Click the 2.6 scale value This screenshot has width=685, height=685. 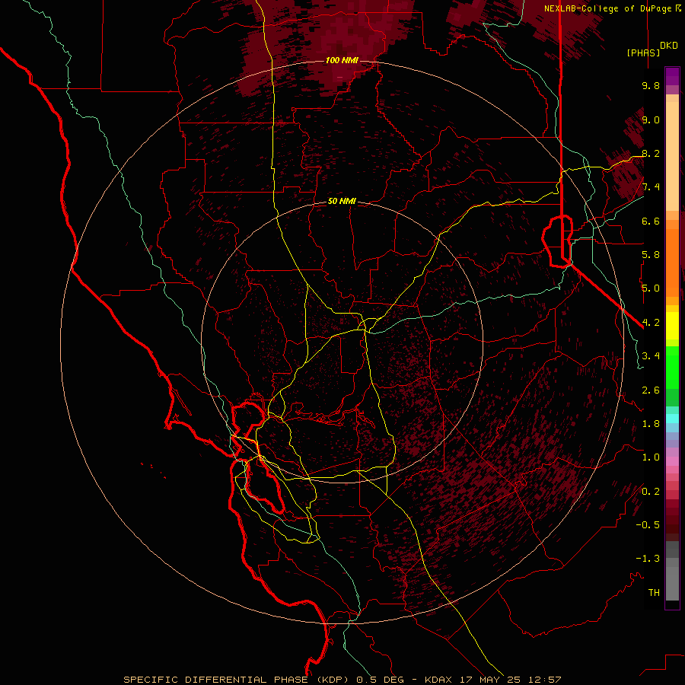[651, 390]
